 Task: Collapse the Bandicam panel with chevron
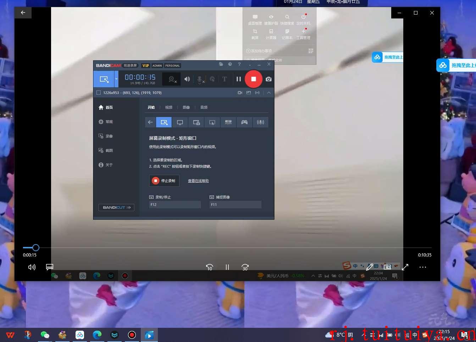pyautogui.click(x=269, y=93)
